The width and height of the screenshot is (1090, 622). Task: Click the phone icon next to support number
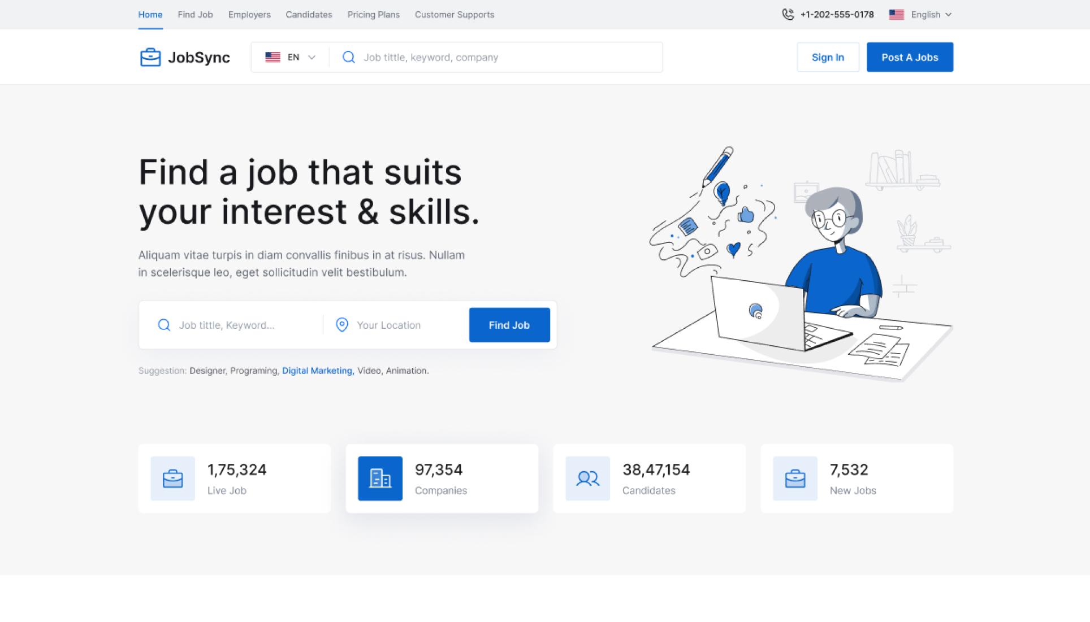click(788, 14)
